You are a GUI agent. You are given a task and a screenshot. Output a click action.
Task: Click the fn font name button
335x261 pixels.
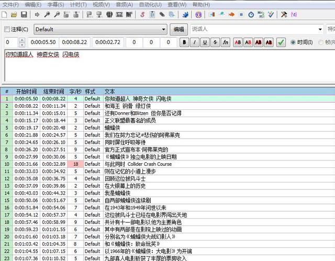[x=226, y=42]
